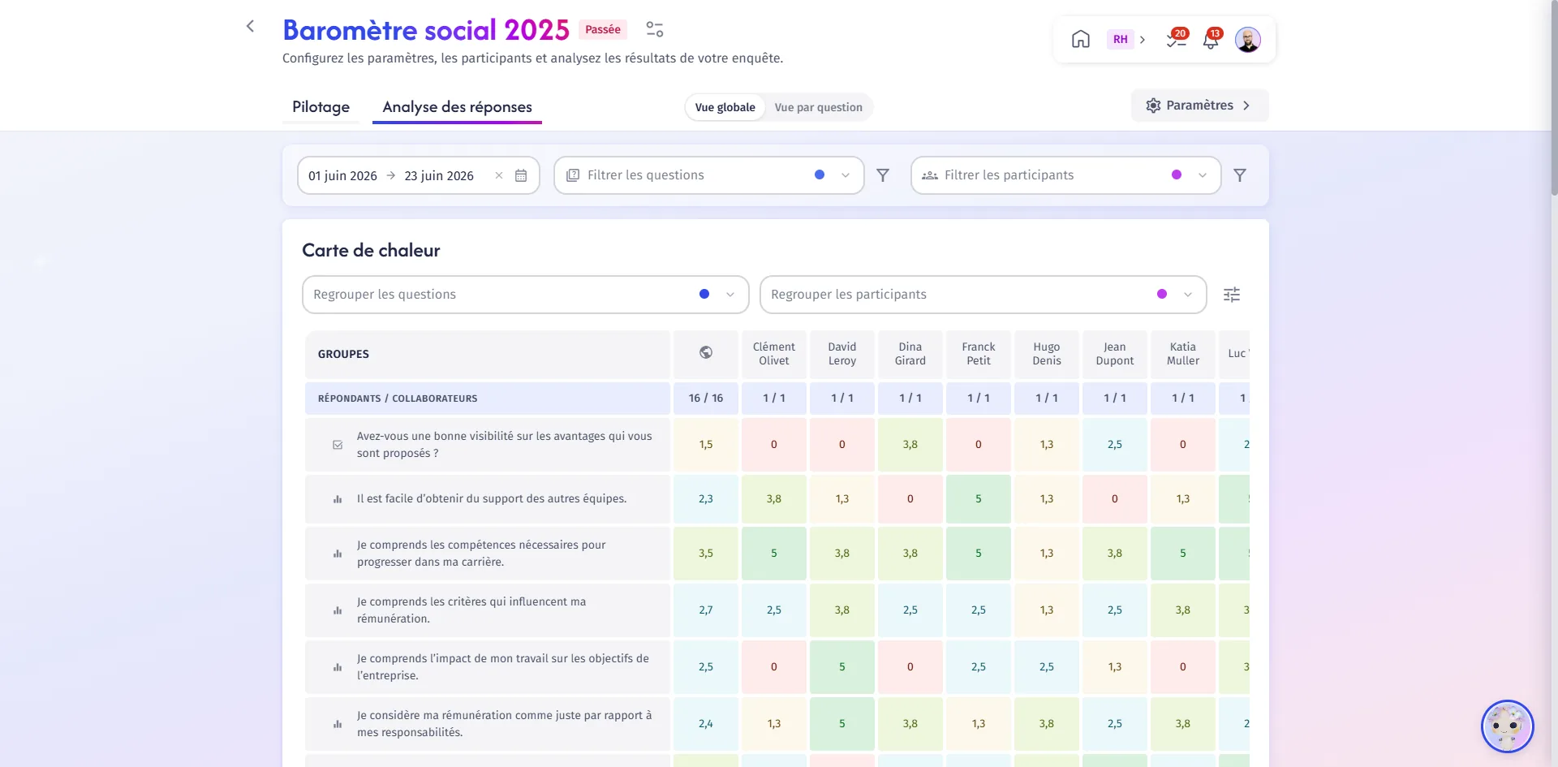Click the globe icon column header
1558x767 pixels.
[x=706, y=353]
